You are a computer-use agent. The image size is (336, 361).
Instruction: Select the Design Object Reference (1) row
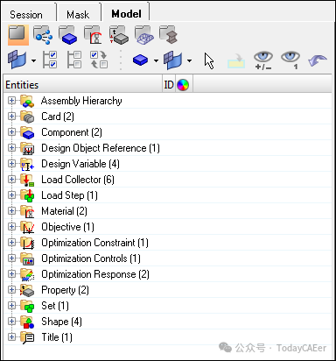click(168, 148)
